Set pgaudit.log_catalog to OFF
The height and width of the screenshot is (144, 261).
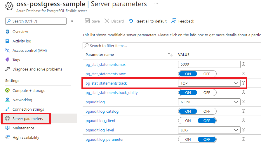[207, 111]
